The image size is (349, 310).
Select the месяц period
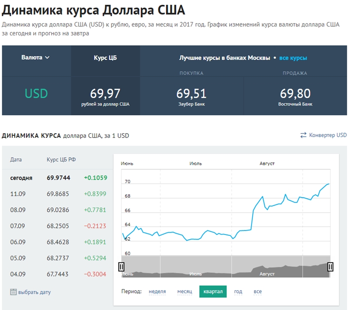185,291
